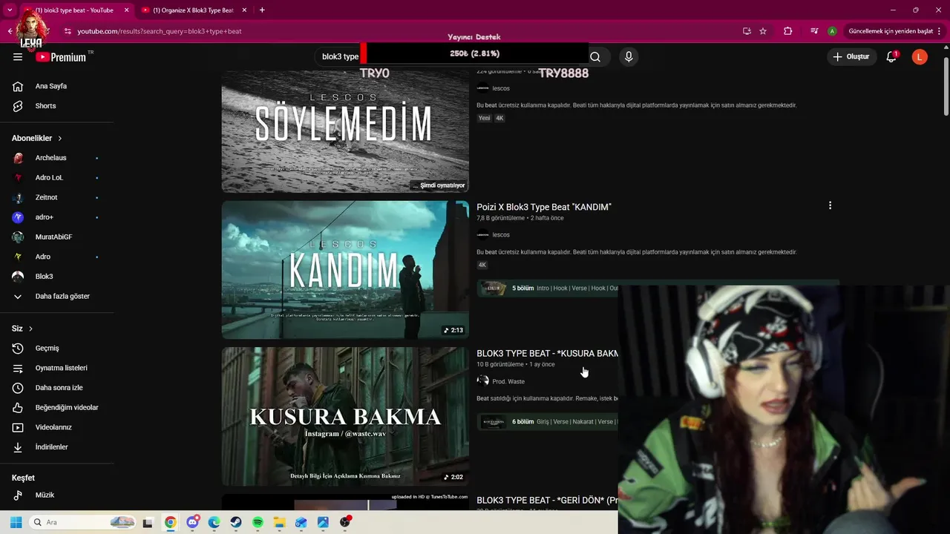Expand the Siz section chevron
Viewport: 950px width, 534px height.
[x=30, y=329]
